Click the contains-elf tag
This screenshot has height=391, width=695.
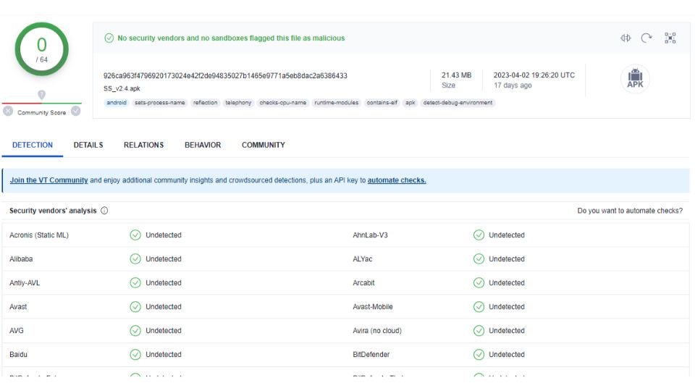[382, 103]
